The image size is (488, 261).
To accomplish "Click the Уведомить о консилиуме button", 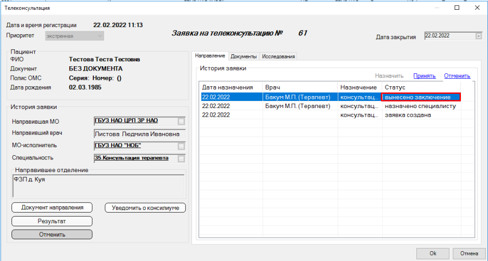I will (145, 208).
